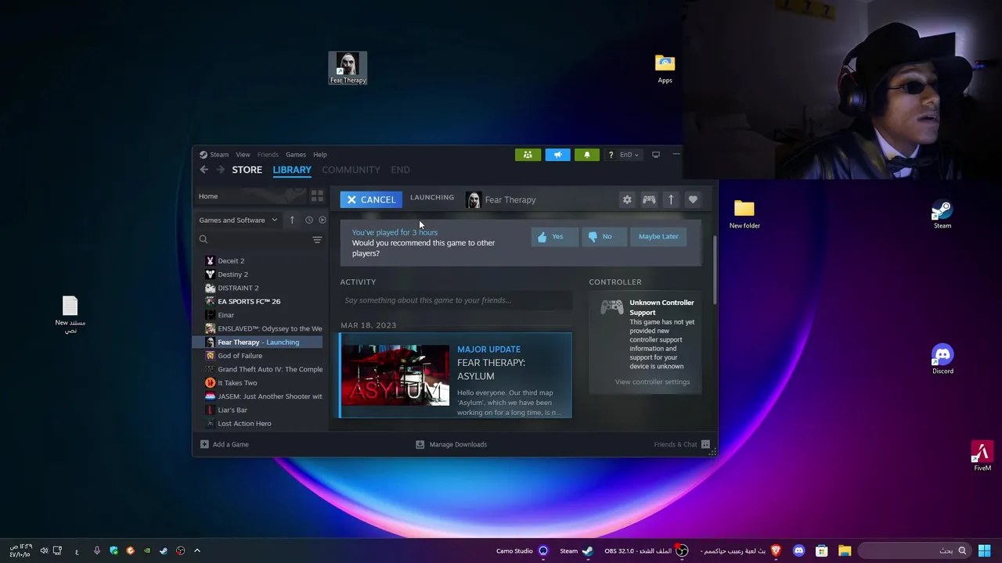Expand Games and Software filter dropdown

point(238,221)
